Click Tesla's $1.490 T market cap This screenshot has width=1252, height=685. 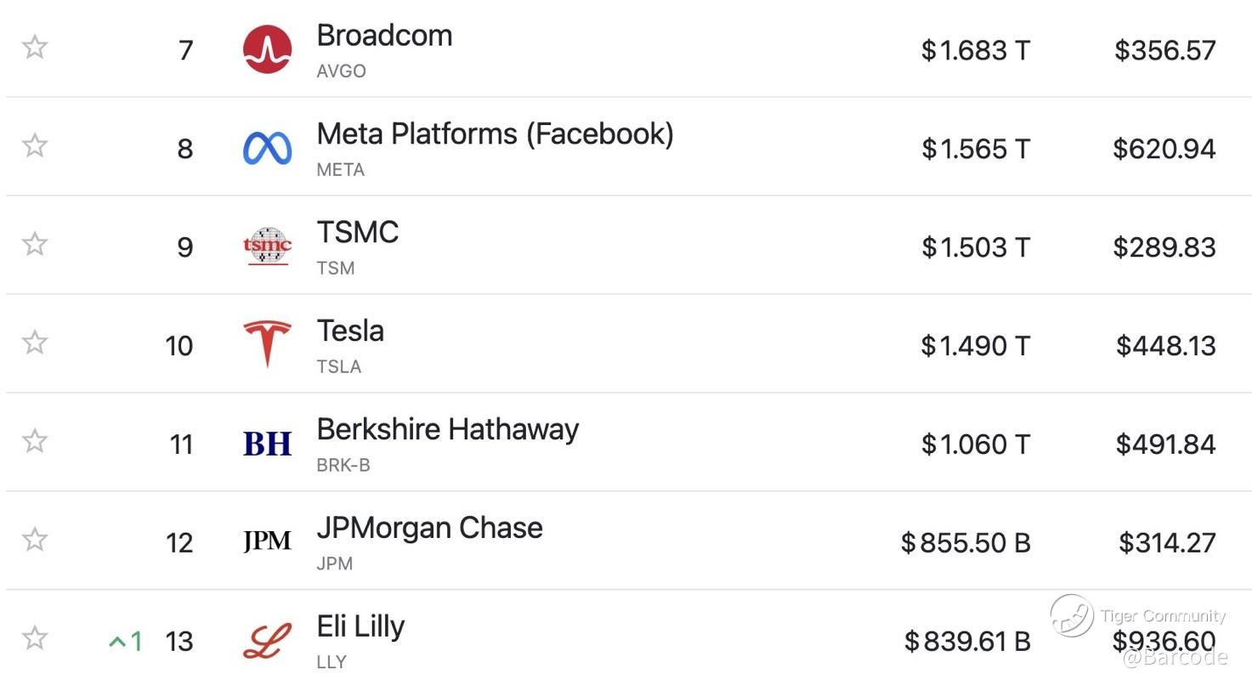[x=975, y=346]
